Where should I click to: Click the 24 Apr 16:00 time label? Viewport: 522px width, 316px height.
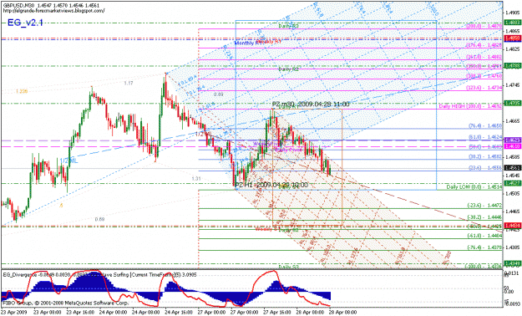(x=180, y=313)
